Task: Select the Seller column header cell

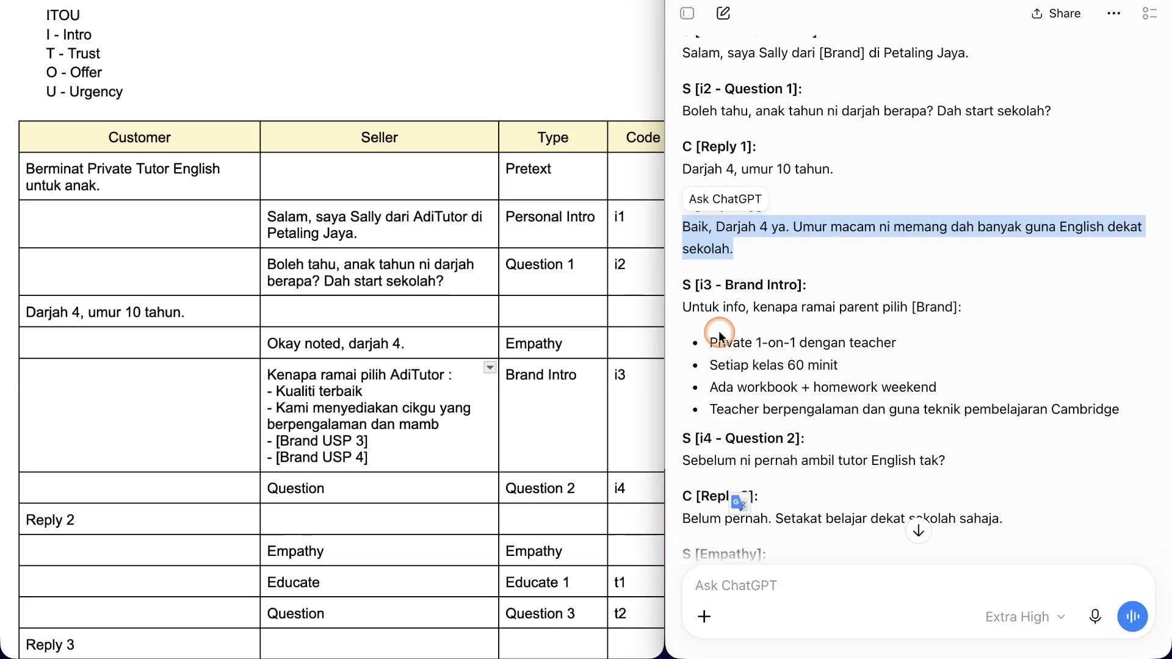Action: pyautogui.click(x=379, y=137)
